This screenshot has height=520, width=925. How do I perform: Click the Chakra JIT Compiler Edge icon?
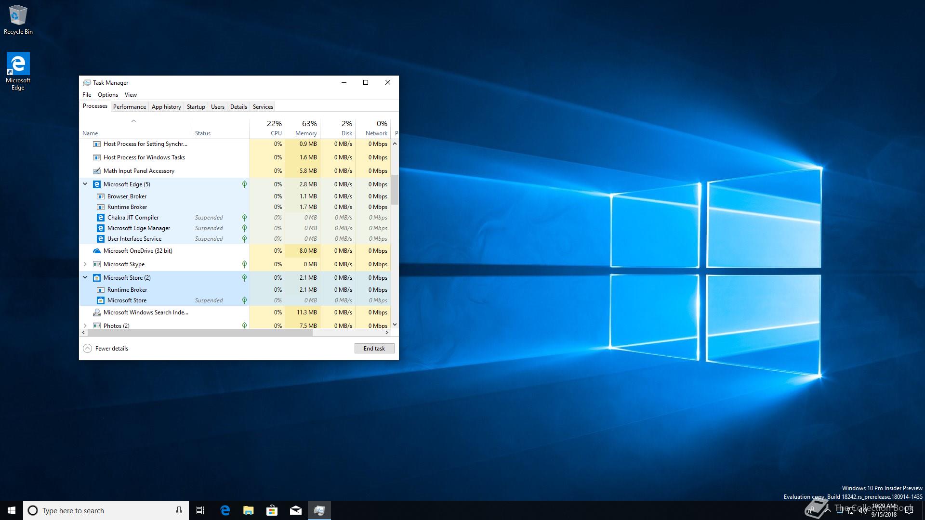pyautogui.click(x=101, y=218)
